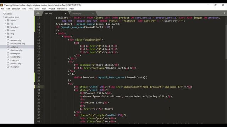Viewport: 227px width, 127px height.
Task: Open the Find menu
Action: click(x=24, y=8)
